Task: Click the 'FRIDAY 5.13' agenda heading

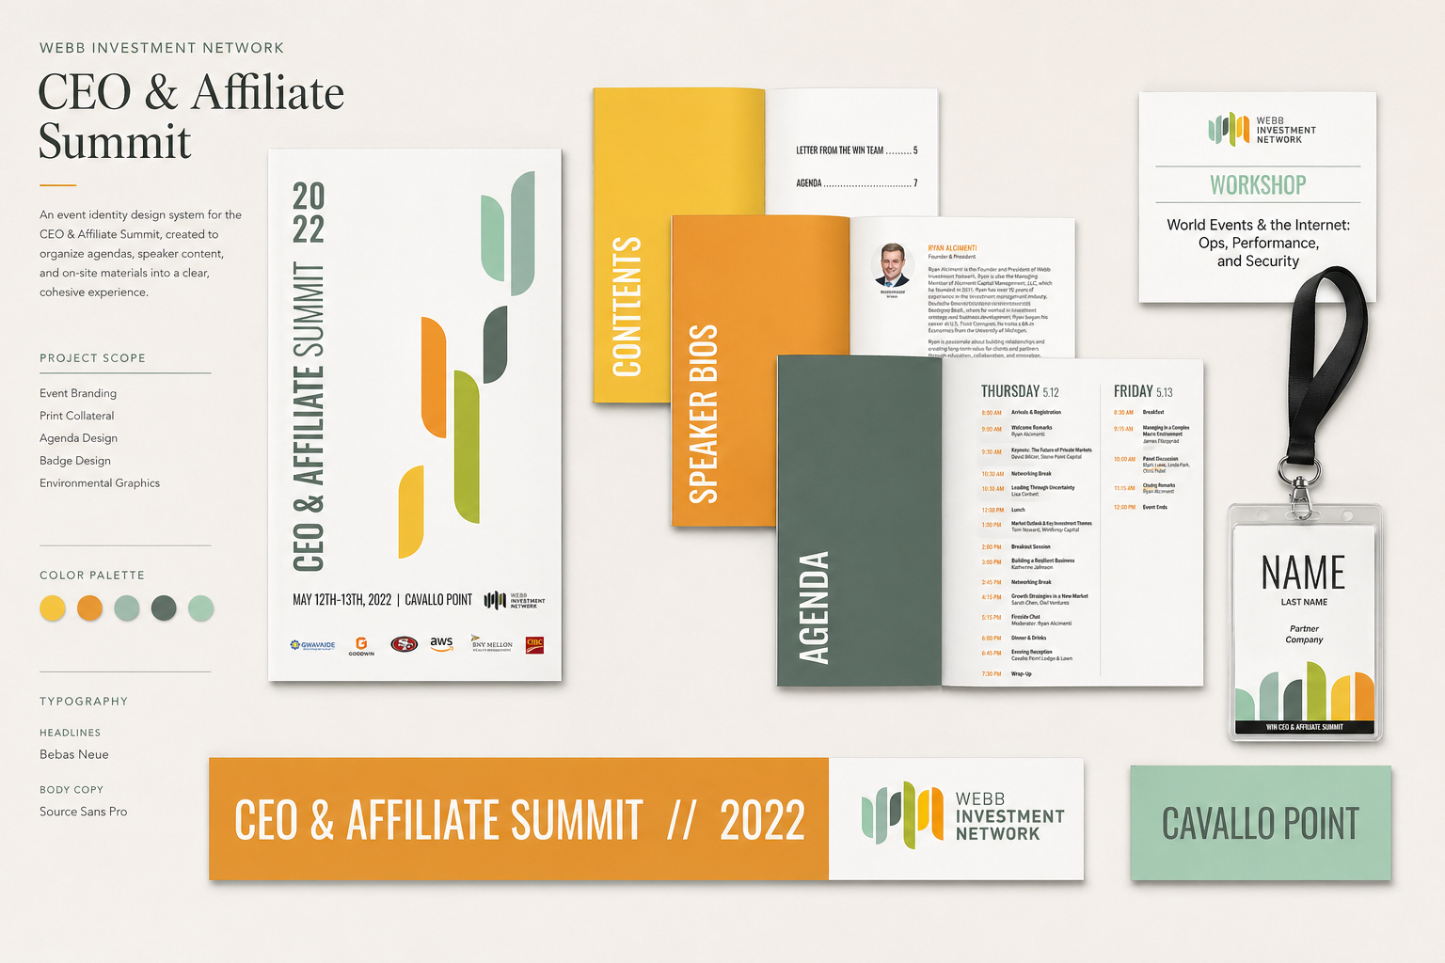Action: pyautogui.click(x=1143, y=391)
